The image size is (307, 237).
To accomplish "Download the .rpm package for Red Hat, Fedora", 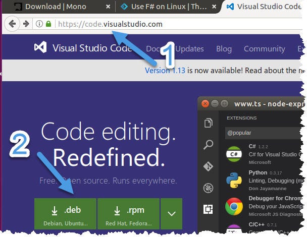I will 128,213.
